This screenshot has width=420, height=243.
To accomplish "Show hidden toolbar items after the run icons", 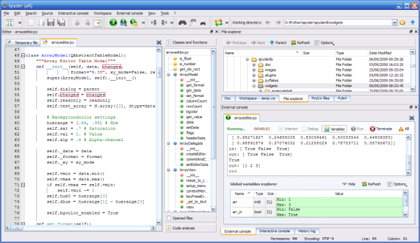I will pyautogui.click(x=143, y=22).
